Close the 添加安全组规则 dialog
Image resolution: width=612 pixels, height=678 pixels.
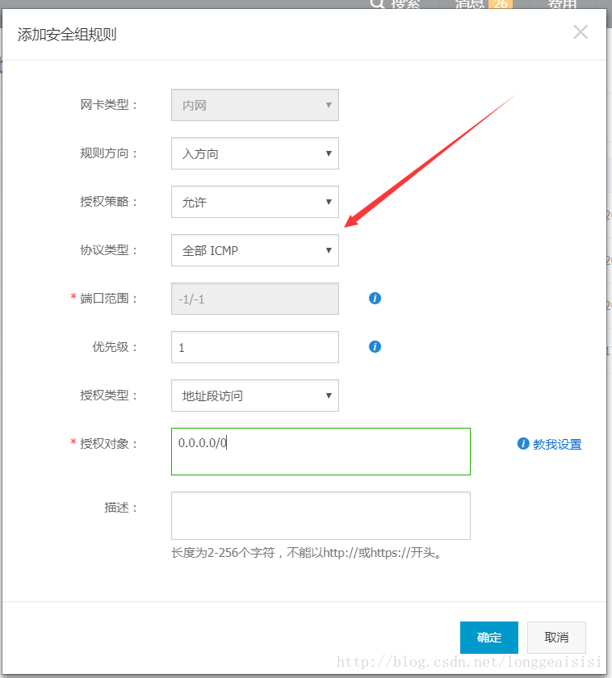[581, 32]
